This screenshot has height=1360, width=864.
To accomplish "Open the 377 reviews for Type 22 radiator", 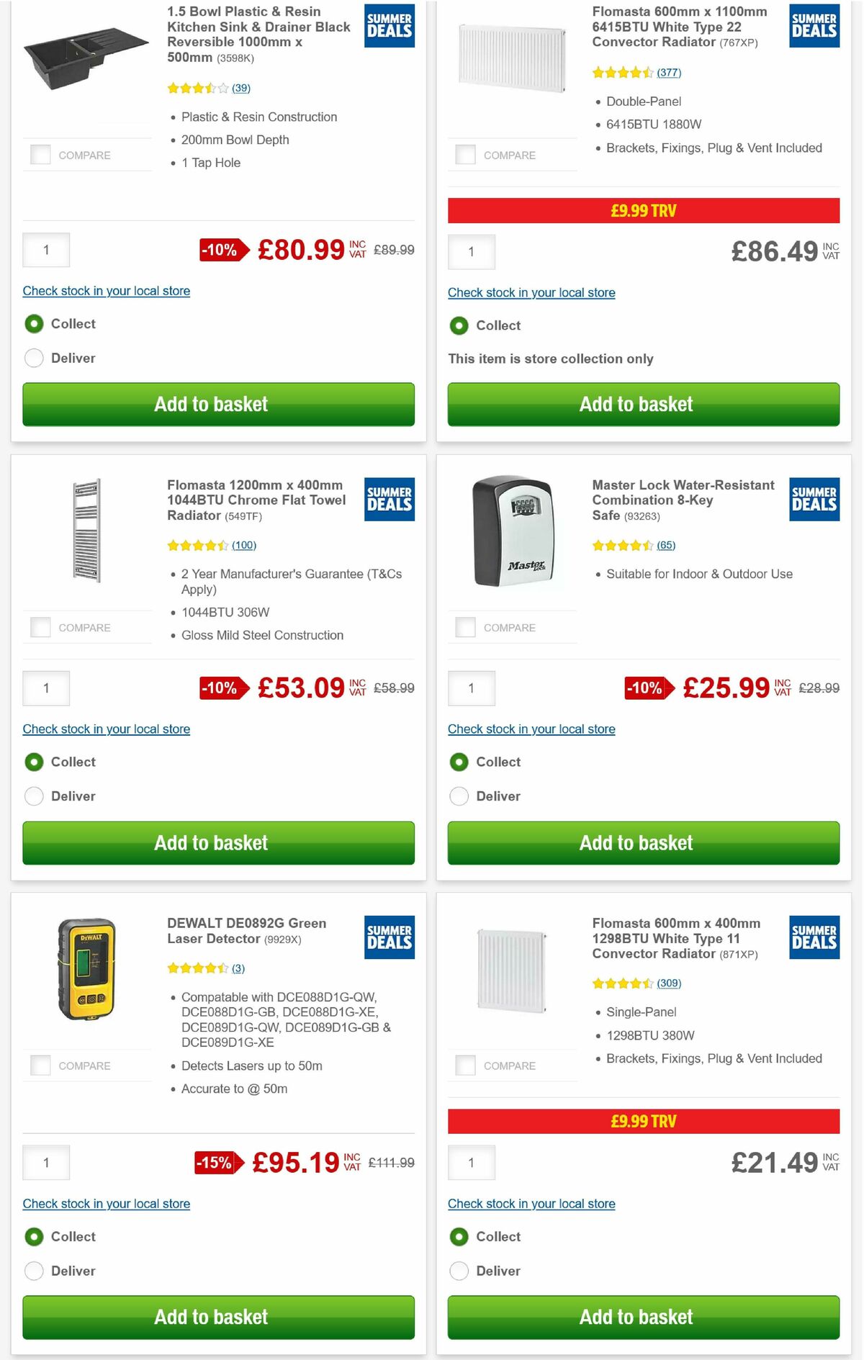I will (x=668, y=72).
